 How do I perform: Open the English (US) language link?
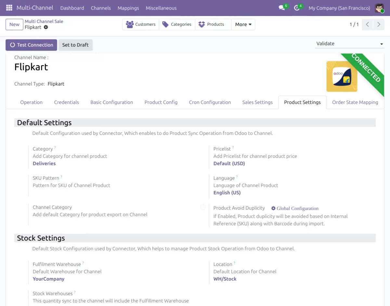[x=227, y=193]
